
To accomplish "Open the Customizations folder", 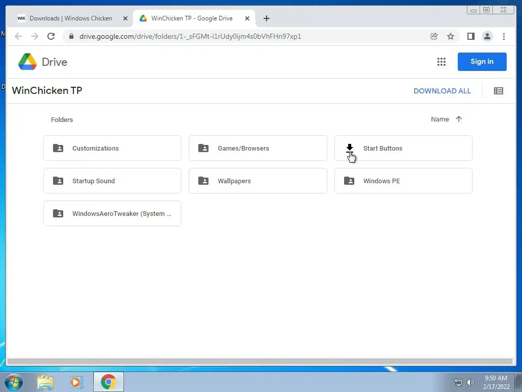I will pyautogui.click(x=112, y=148).
